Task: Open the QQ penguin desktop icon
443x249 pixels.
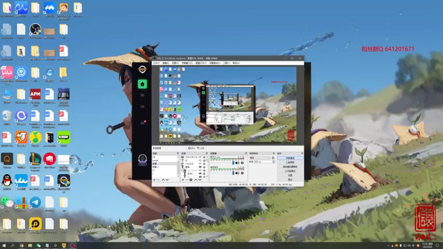Action: [x=7, y=182]
